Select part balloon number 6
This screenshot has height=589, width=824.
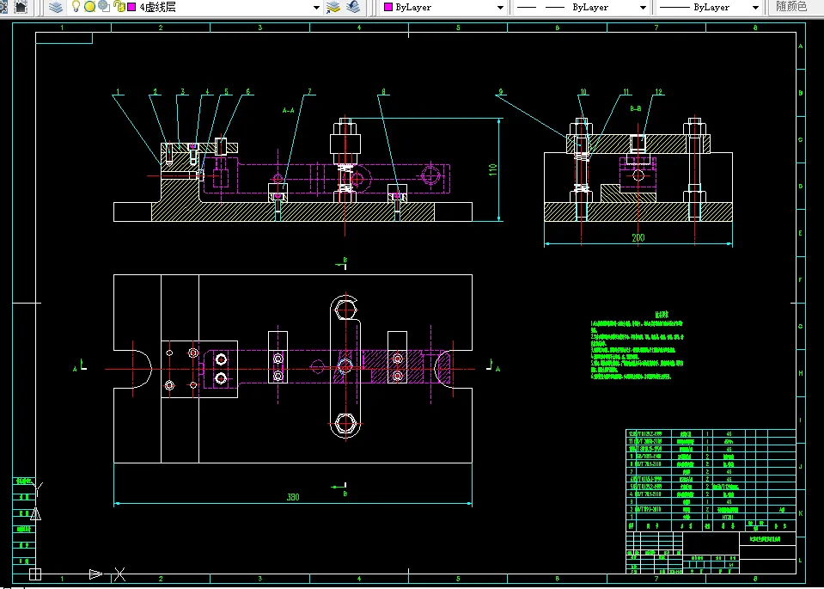248,92
